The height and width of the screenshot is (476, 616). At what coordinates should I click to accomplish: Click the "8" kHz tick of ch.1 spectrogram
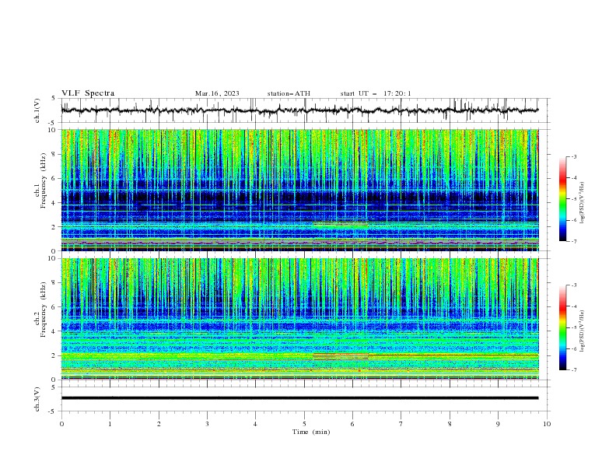(55, 154)
